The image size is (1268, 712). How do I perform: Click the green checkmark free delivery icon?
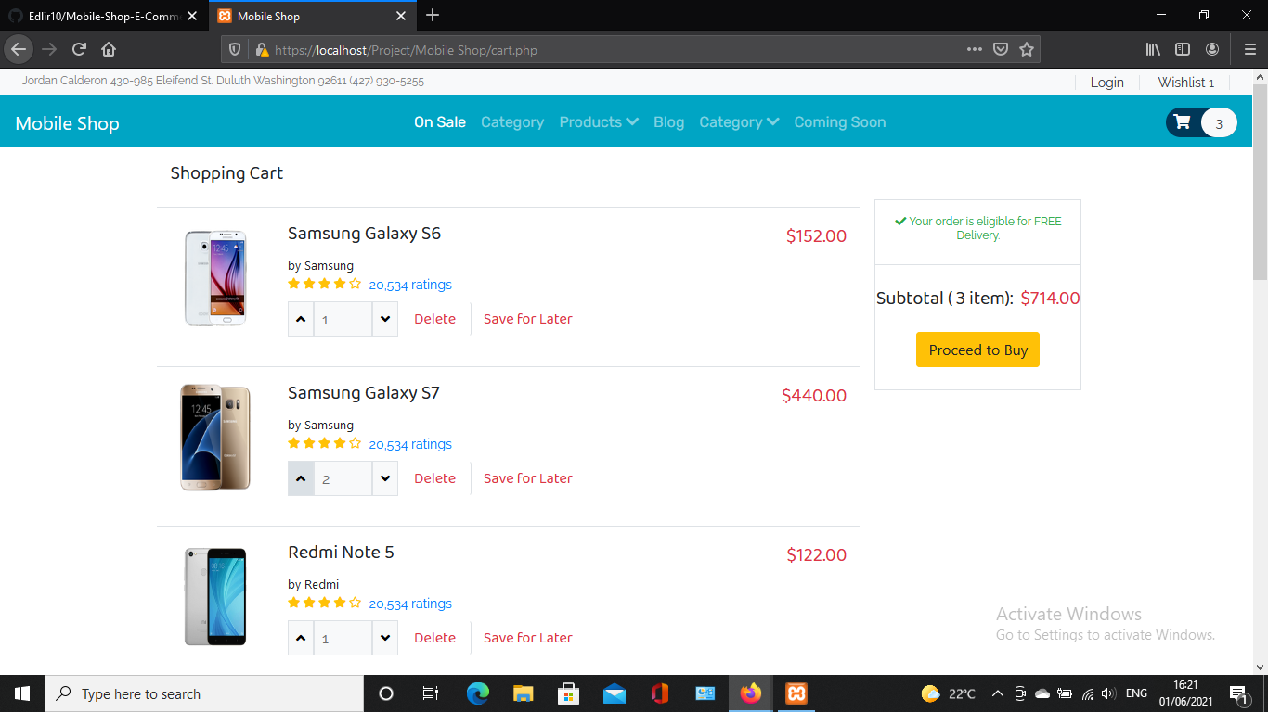point(899,222)
